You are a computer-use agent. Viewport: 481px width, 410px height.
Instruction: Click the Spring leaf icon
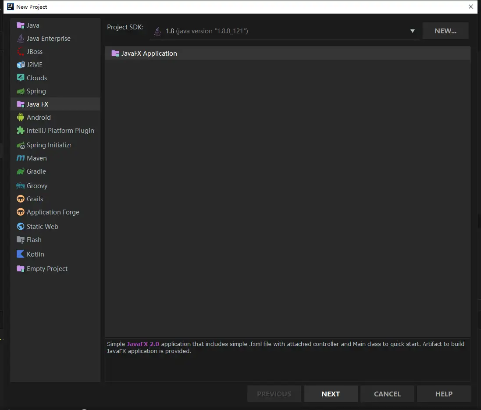click(20, 91)
